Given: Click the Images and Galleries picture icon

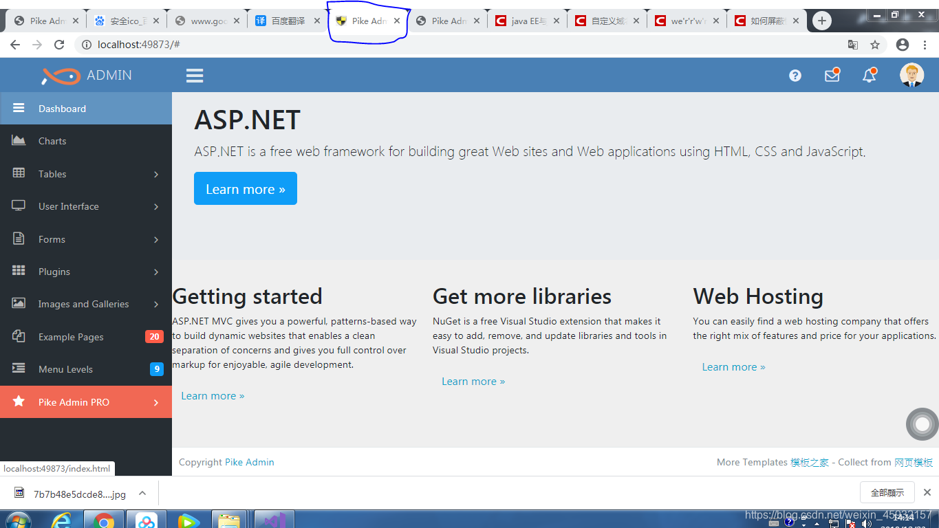Looking at the screenshot, I should (19, 303).
